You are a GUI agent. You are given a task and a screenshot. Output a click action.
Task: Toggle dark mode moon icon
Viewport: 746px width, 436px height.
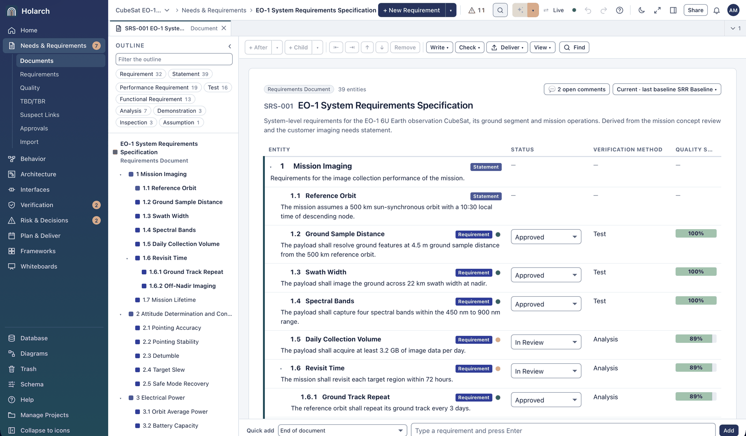[x=642, y=10]
